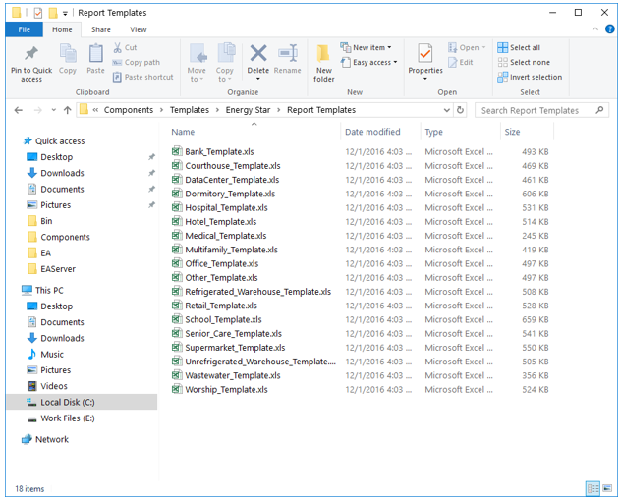Image resolution: width=621 pixels, height=501 pixels.
Task: Expand the New item dropdown
Action: 366,47
